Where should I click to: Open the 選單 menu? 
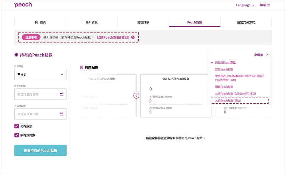(x=265, y=5)
